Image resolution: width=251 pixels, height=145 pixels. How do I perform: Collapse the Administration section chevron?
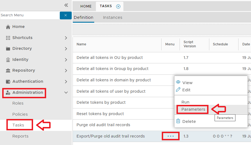(x=66, y=92)
